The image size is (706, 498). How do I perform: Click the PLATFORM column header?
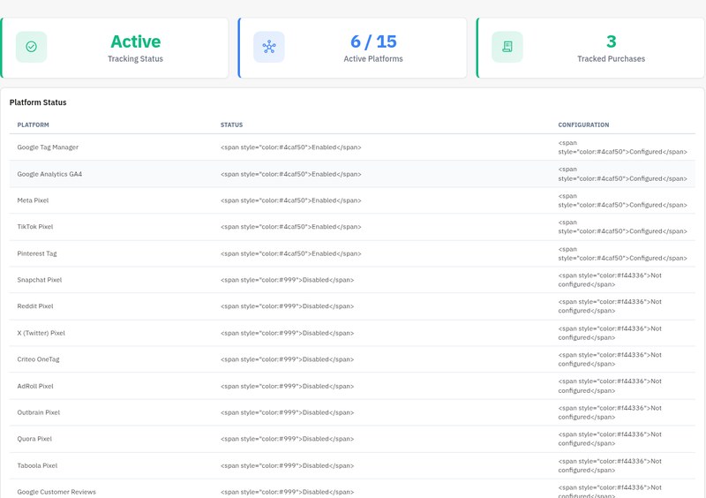click(33, 124)
